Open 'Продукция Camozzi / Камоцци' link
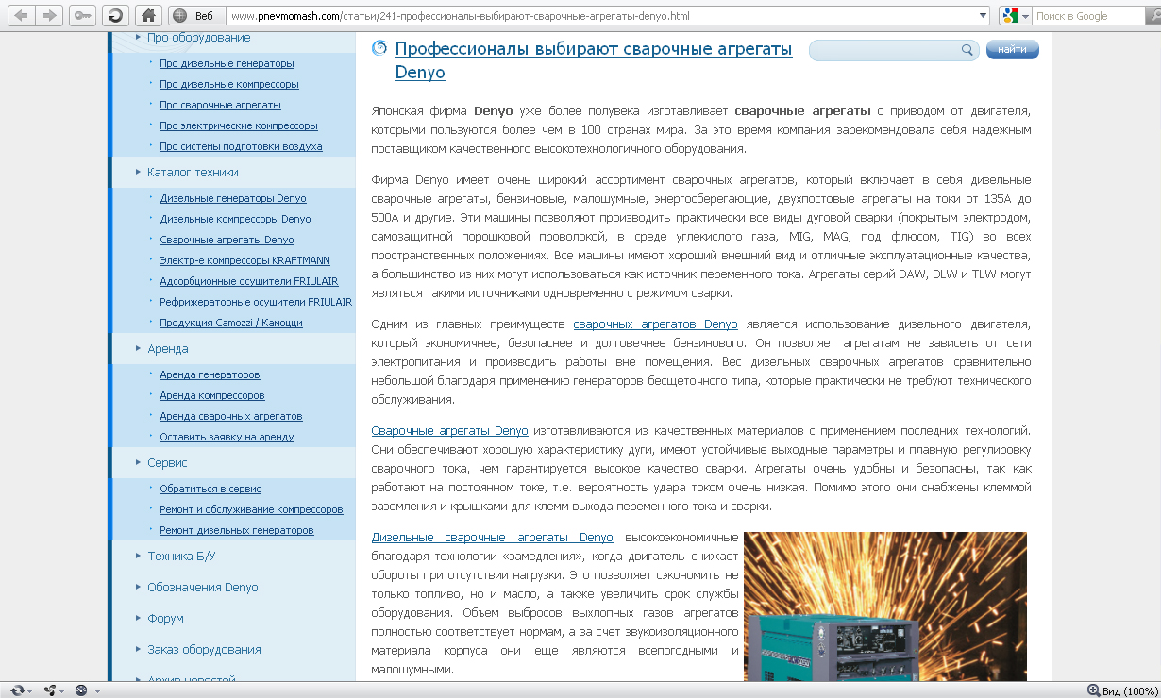The width and height of the screenshot is (1161, 698). point(231,323)
